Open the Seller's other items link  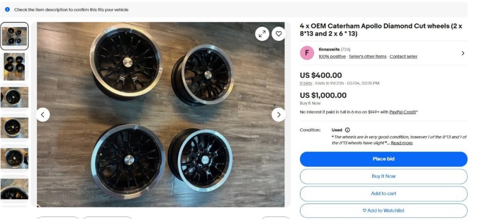tap(368, 57)
